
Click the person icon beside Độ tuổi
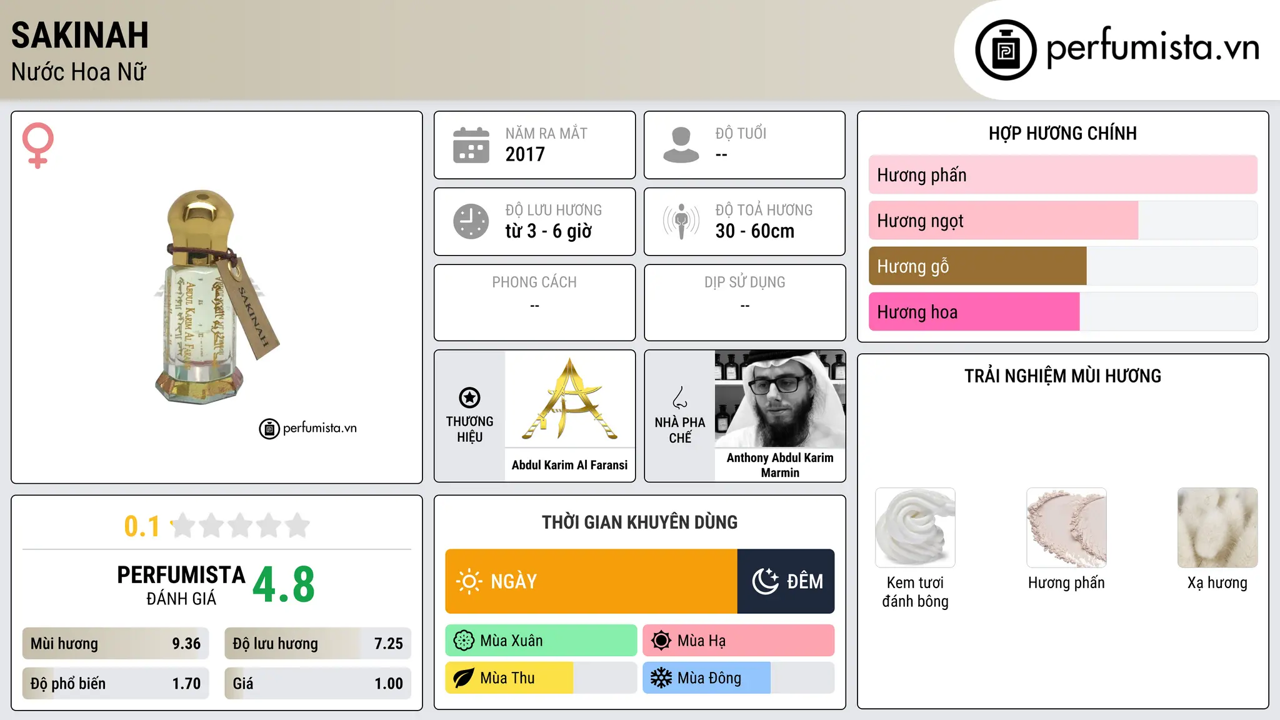[681, 145]
